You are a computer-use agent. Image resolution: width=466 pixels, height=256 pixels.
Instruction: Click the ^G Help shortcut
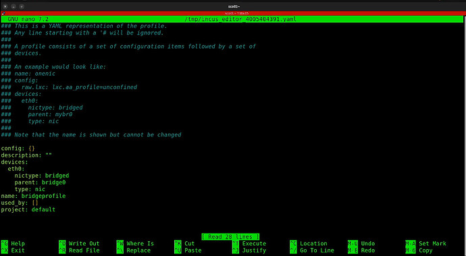click(x=13, y=244)
